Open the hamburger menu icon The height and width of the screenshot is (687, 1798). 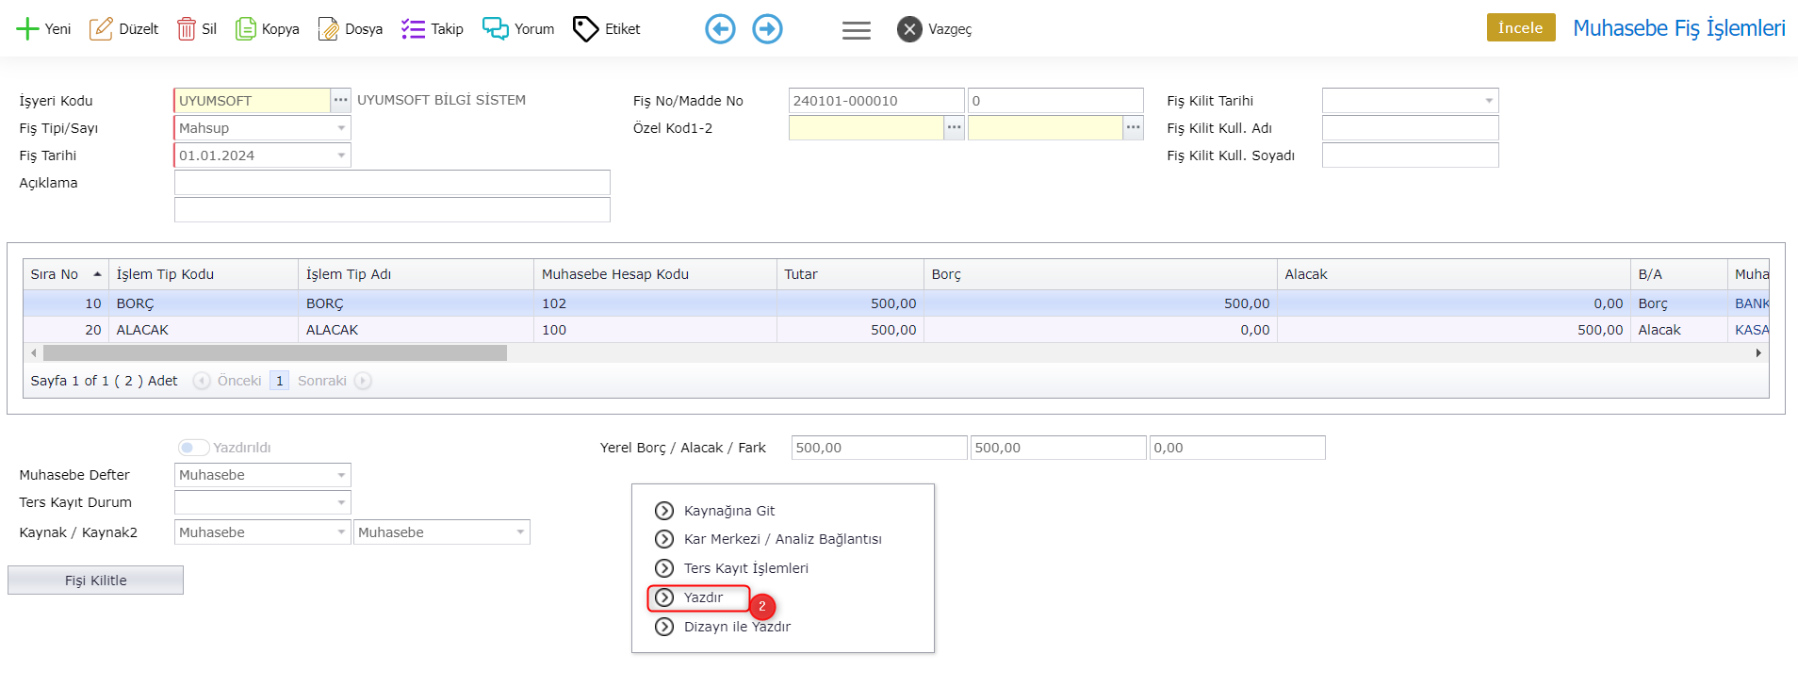click(856, 30)
